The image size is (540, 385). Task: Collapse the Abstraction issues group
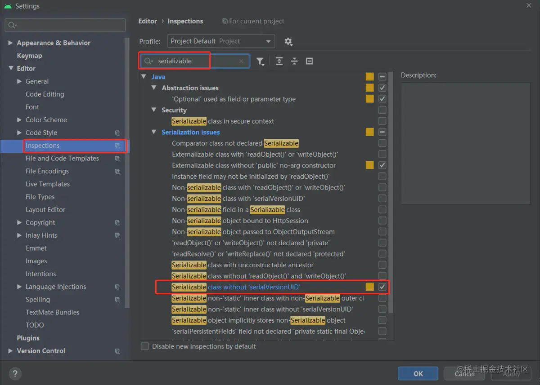tap(154, 88)
